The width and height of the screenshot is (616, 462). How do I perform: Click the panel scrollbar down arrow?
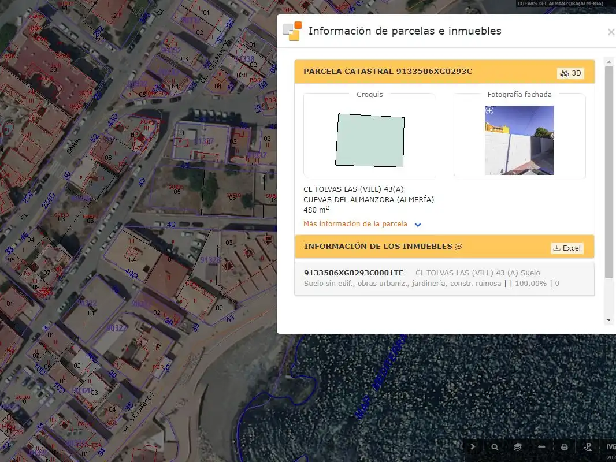pyautogui.click(x=608, y=320)
